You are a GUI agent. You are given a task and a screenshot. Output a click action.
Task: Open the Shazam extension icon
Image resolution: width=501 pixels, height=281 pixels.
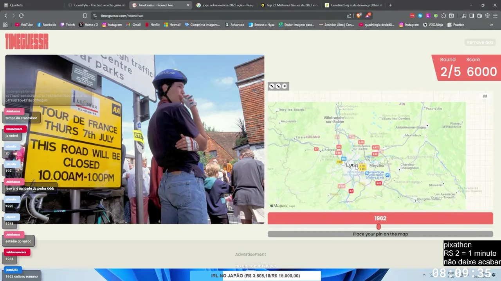pyautogui.click(x=420, y=16)
